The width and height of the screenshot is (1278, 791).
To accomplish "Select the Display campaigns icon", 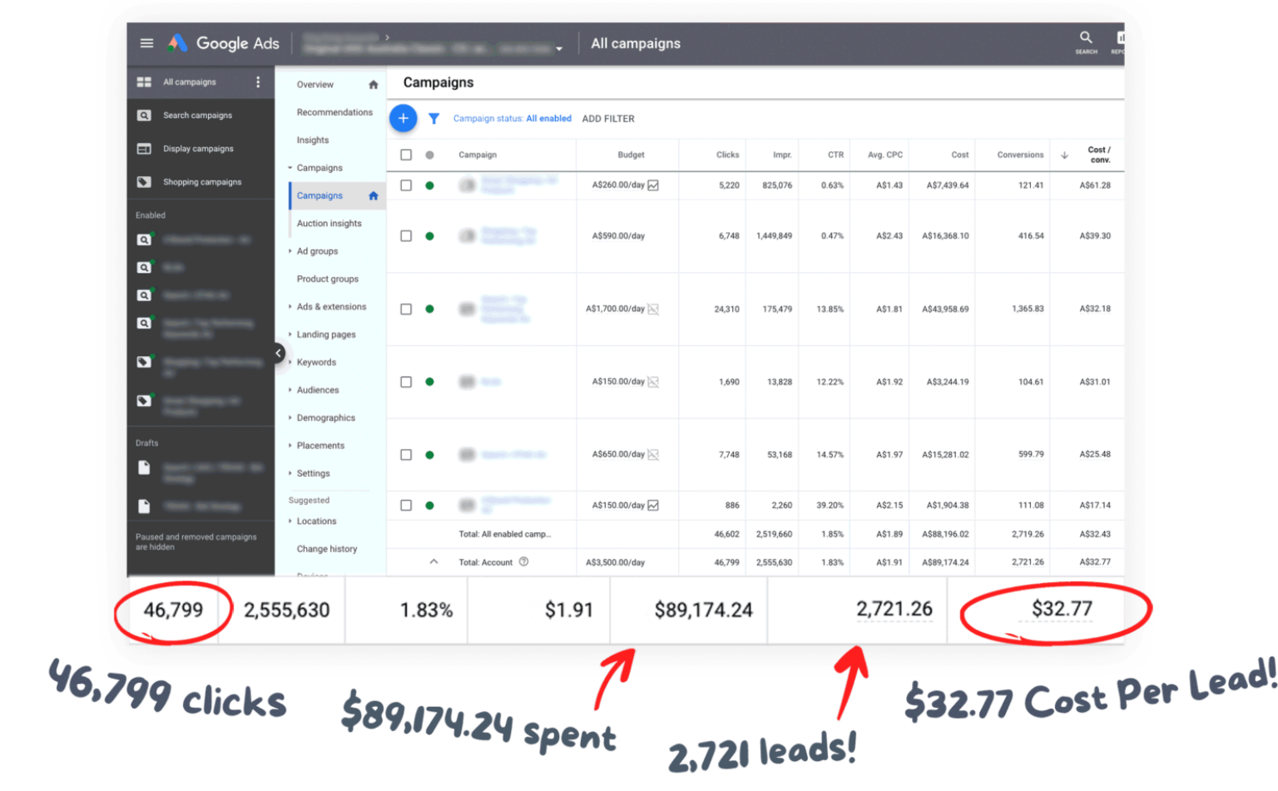I will coord(145,148).
